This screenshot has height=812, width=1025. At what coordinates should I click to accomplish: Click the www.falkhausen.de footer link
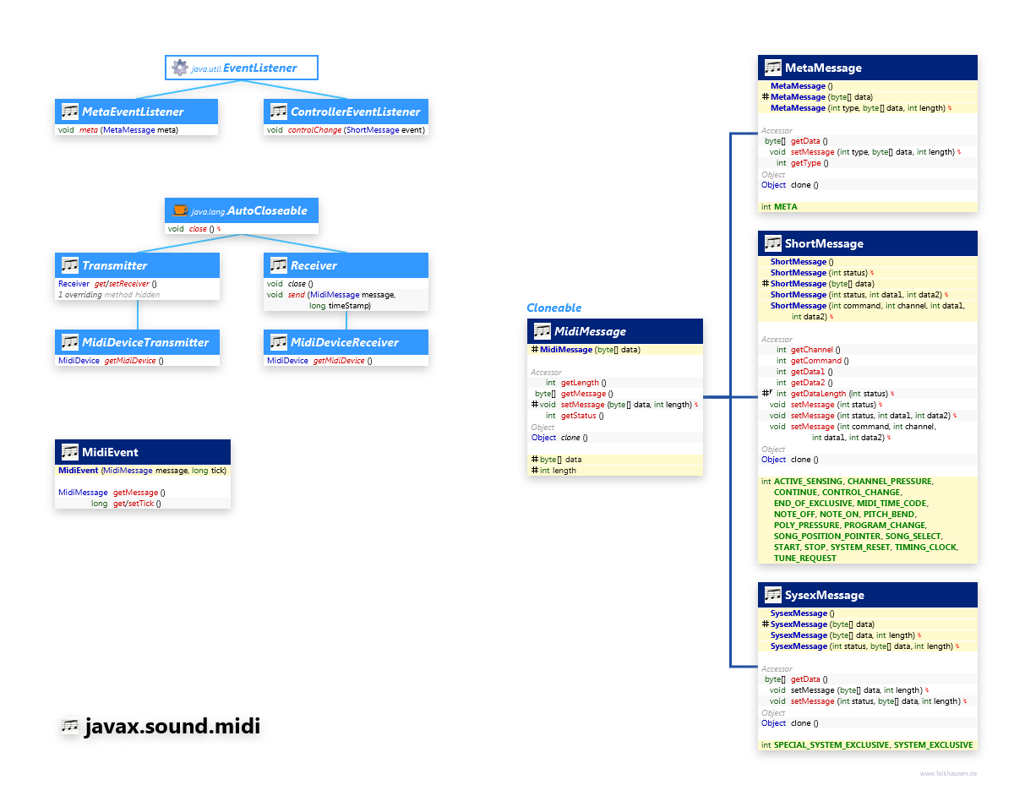[x=948, y=773]
